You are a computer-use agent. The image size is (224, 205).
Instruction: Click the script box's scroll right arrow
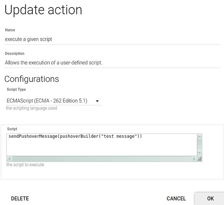[194, 159]
